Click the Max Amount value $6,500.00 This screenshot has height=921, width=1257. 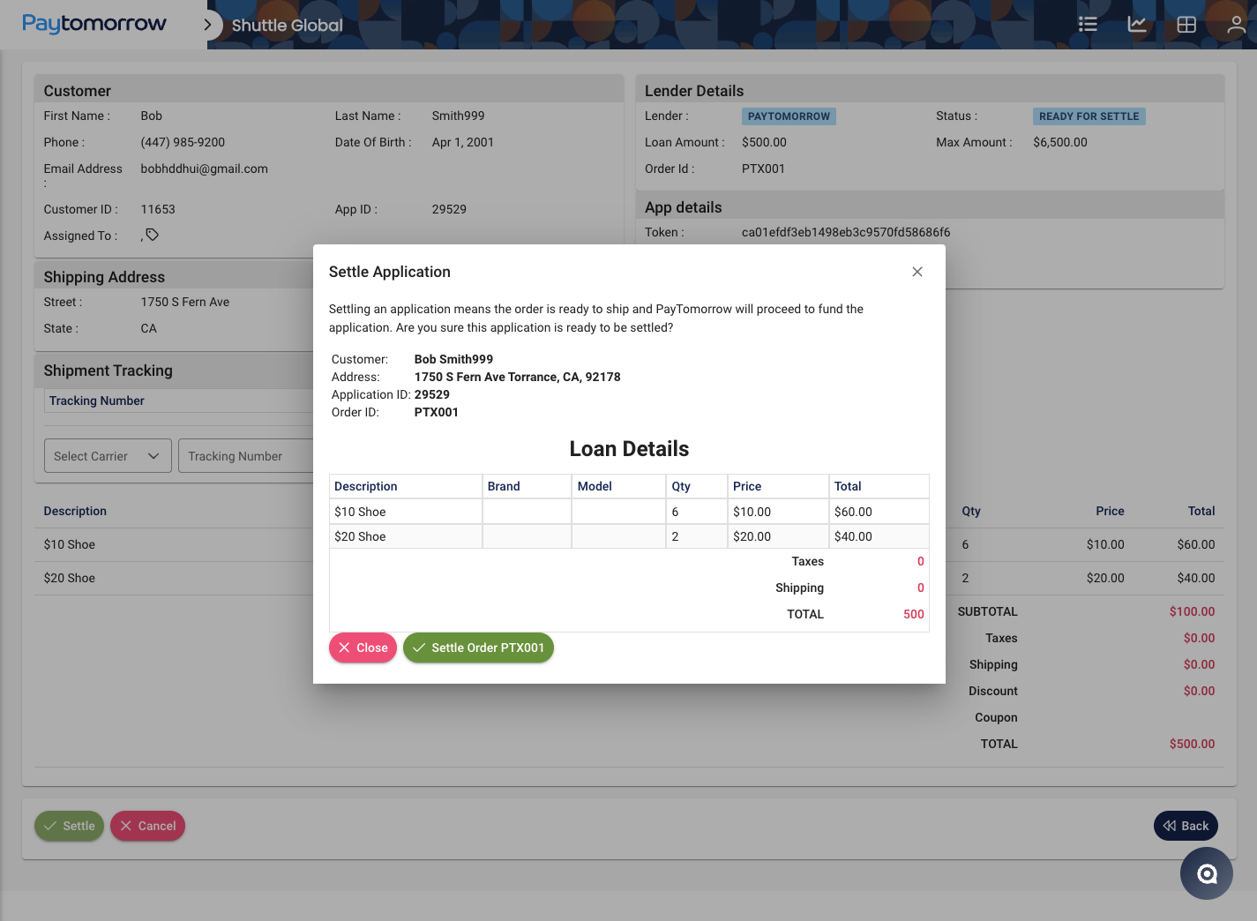click(1060, 142)
